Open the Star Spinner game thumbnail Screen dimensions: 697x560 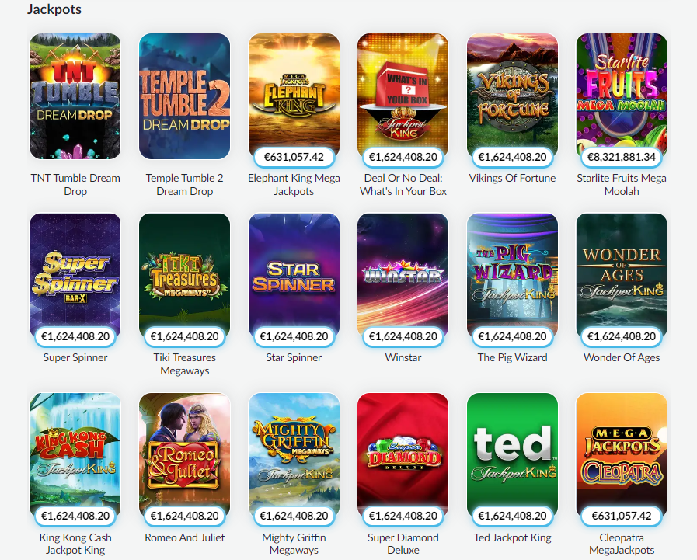click(294, 276)
